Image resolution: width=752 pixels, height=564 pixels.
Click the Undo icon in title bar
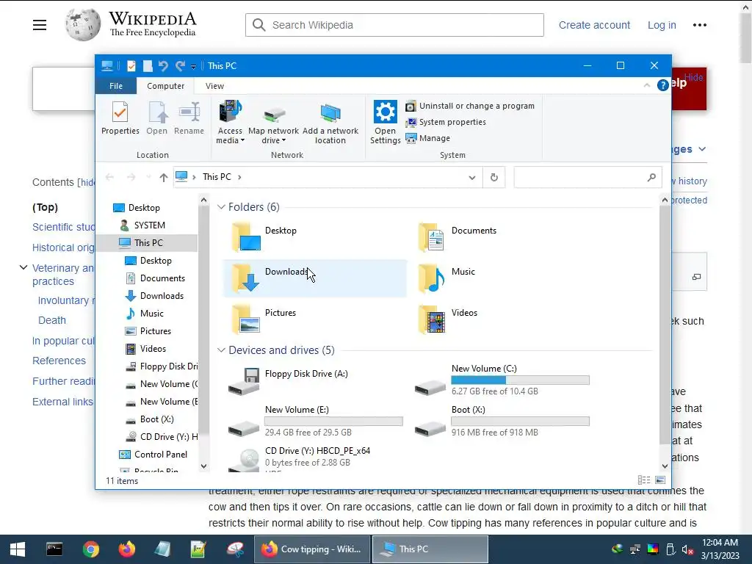coord(163,66)
